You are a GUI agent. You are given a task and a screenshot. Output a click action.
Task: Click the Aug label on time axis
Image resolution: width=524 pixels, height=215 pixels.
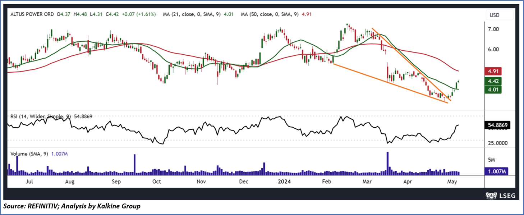(x=70, y=182)
